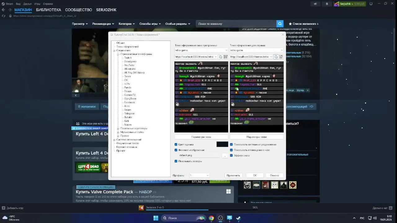The width and height of the screenshot is (397, 223).
Task: Open Steam announcements megaphone icon
Action: click(x=315, y=4)
